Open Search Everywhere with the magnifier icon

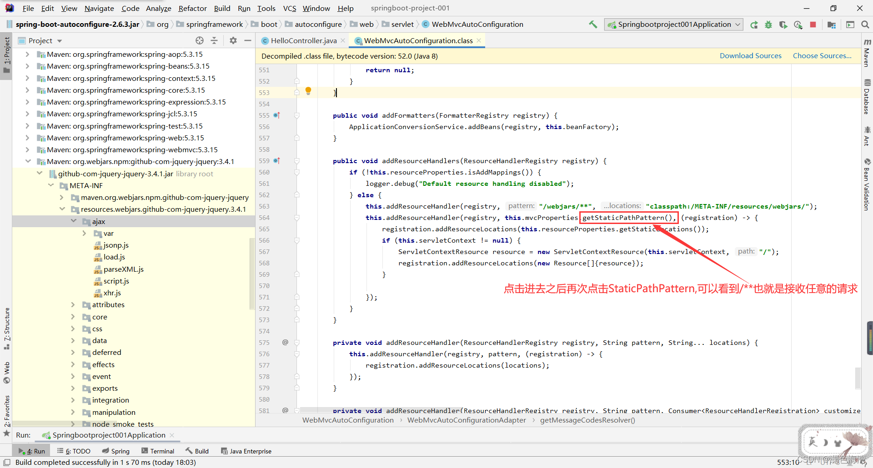[x=865, y=25]
